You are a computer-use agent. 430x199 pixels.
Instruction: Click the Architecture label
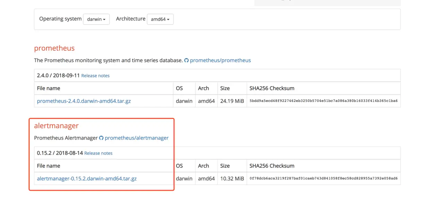(x=131, y=19)
